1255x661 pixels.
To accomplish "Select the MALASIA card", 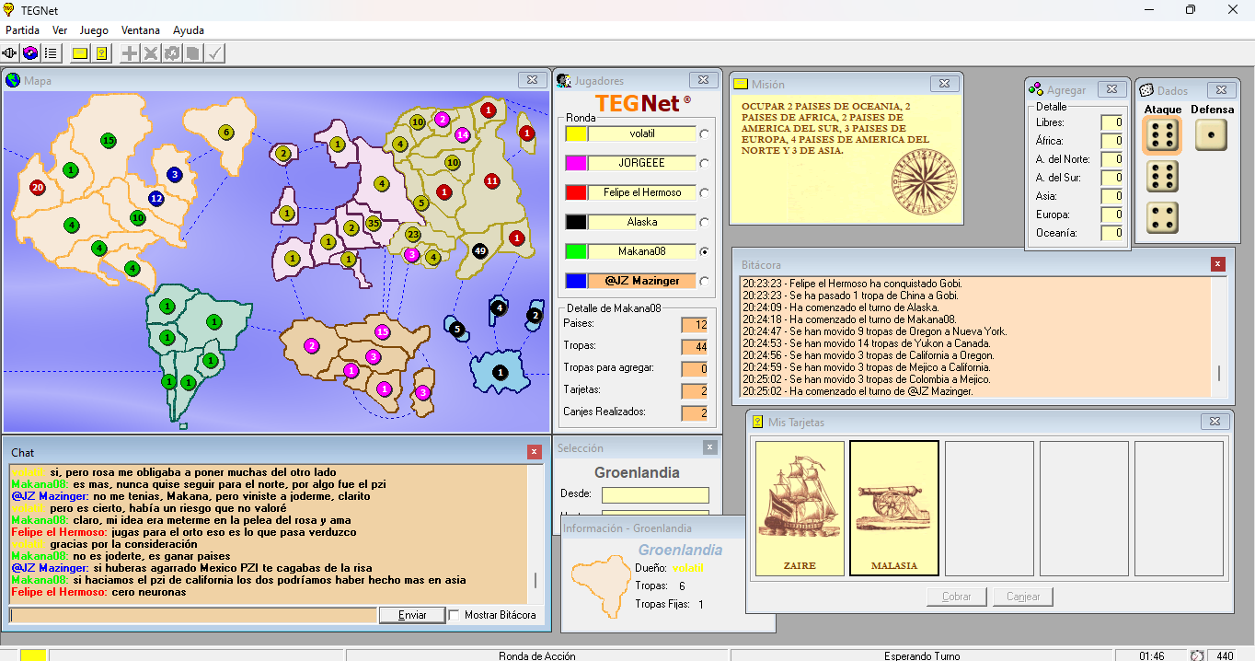I will click(x=894, y=508).
